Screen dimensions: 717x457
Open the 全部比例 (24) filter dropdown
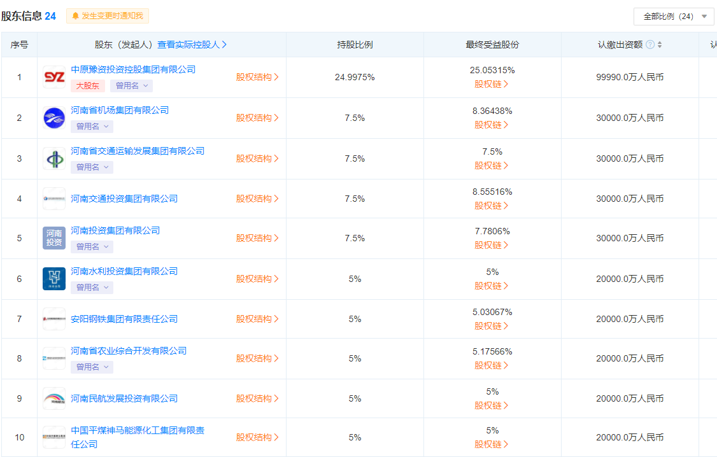click(x=673, y=17)
